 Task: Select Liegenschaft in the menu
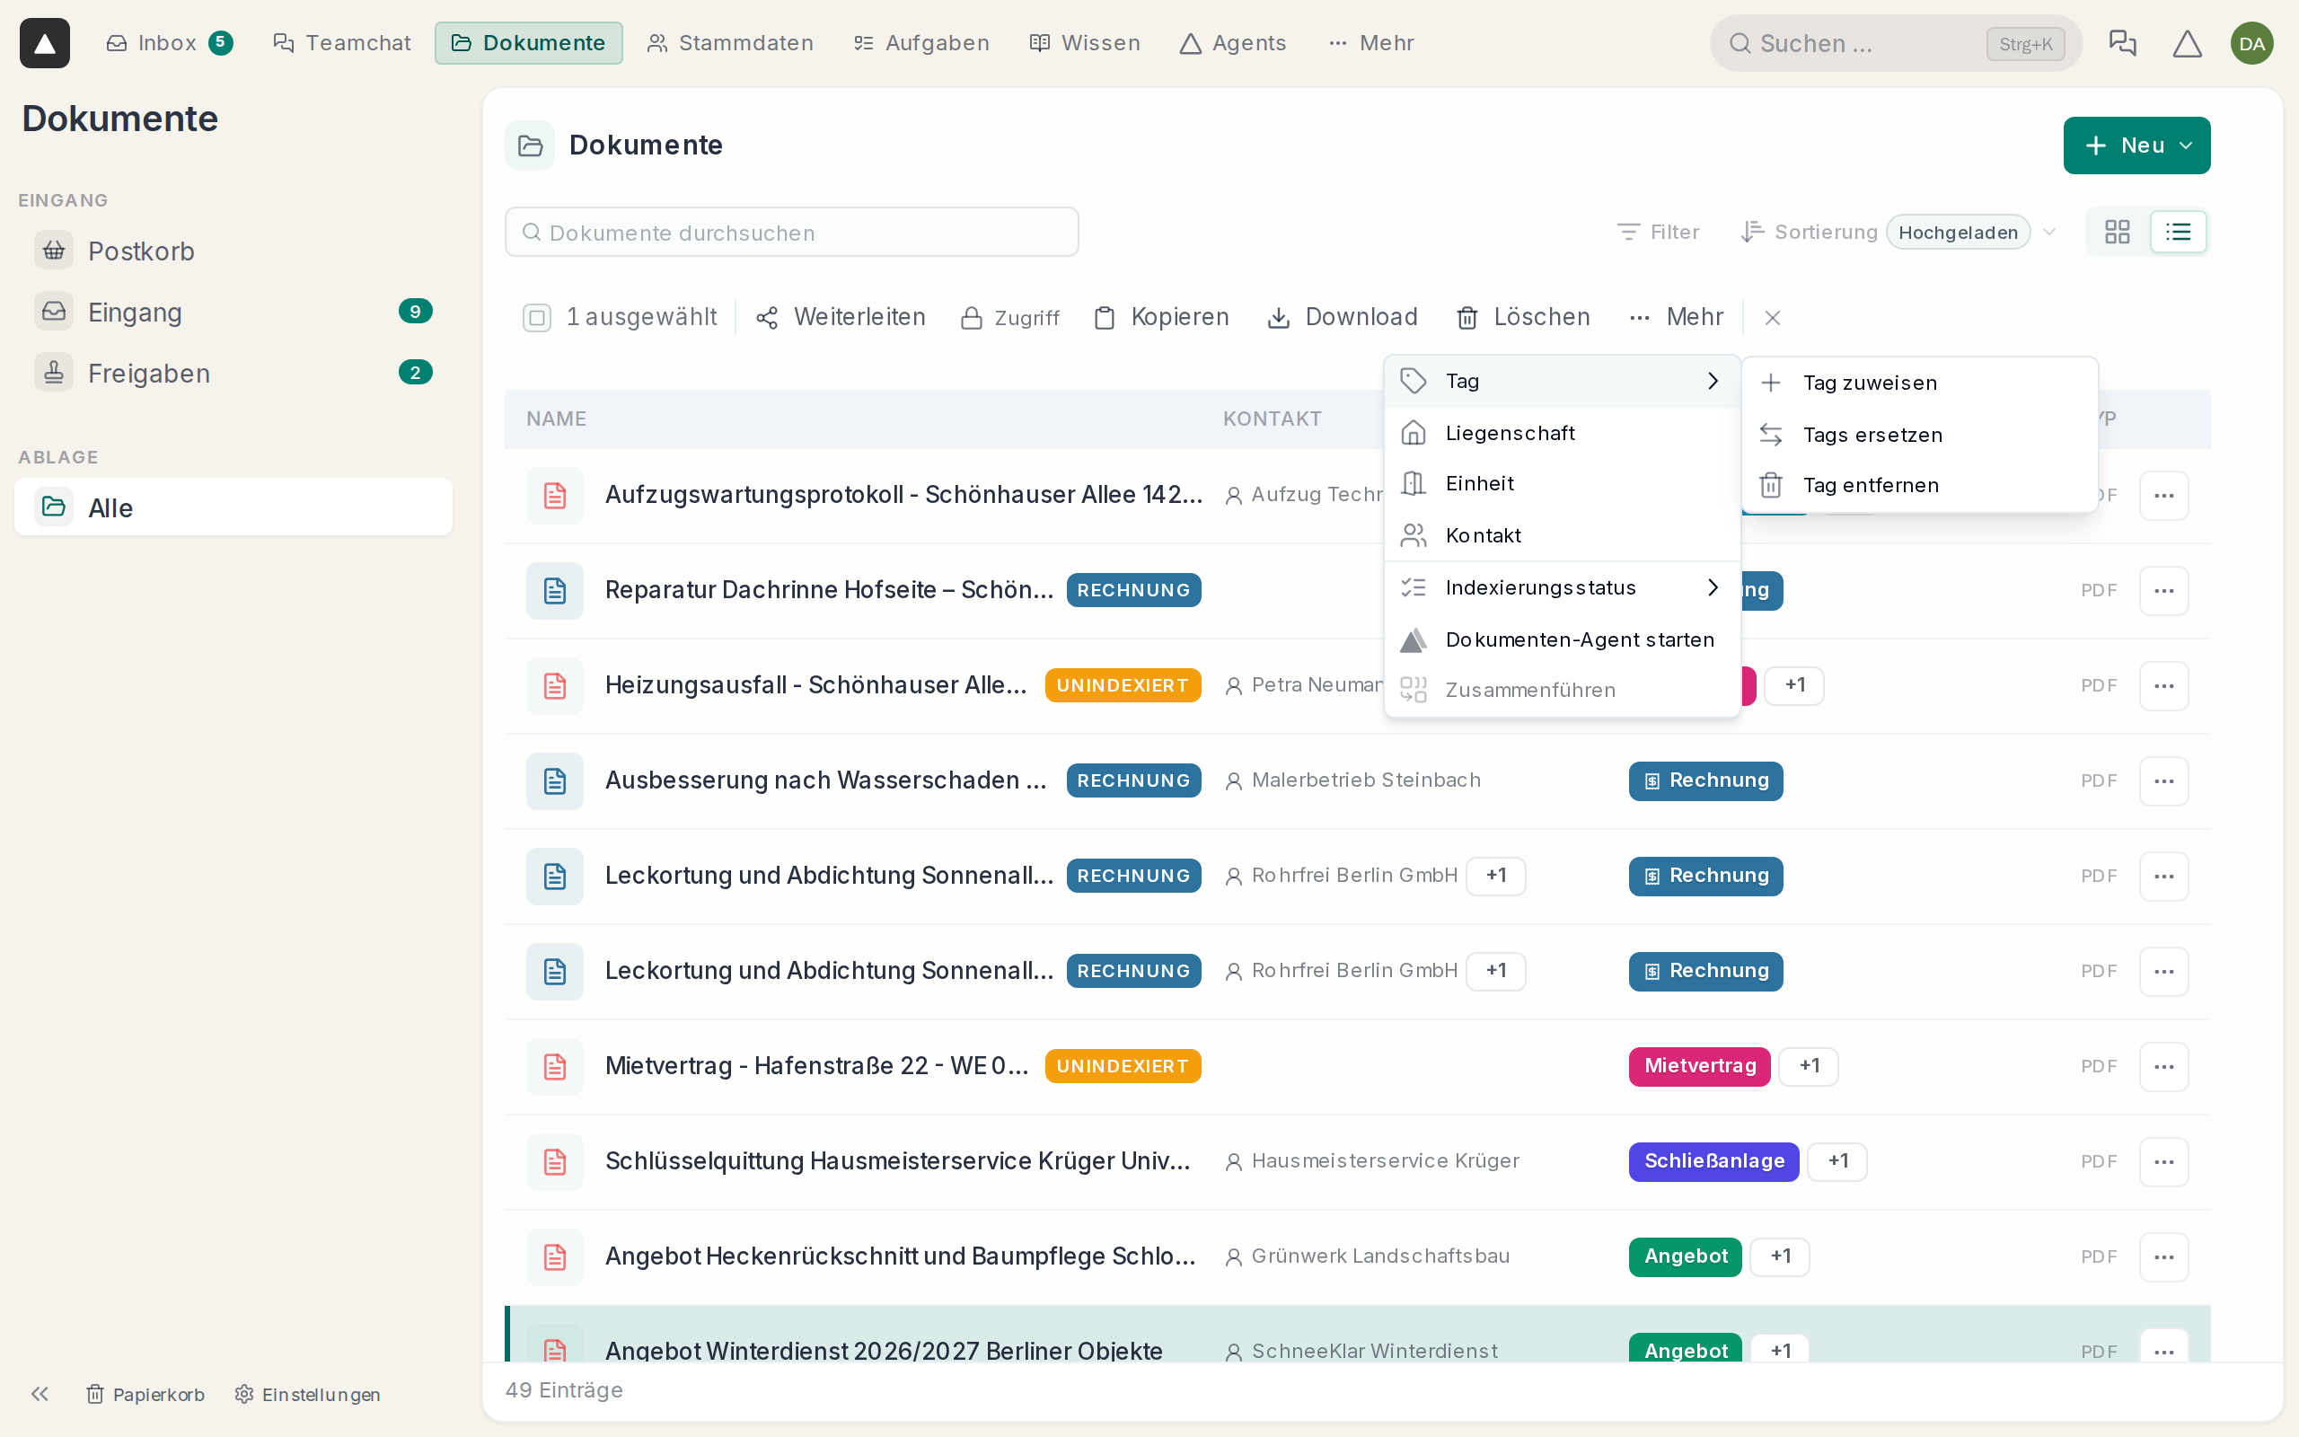[x=1562, y=434]
